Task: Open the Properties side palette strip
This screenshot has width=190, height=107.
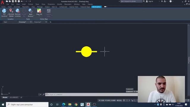Action: pos(189,60)
